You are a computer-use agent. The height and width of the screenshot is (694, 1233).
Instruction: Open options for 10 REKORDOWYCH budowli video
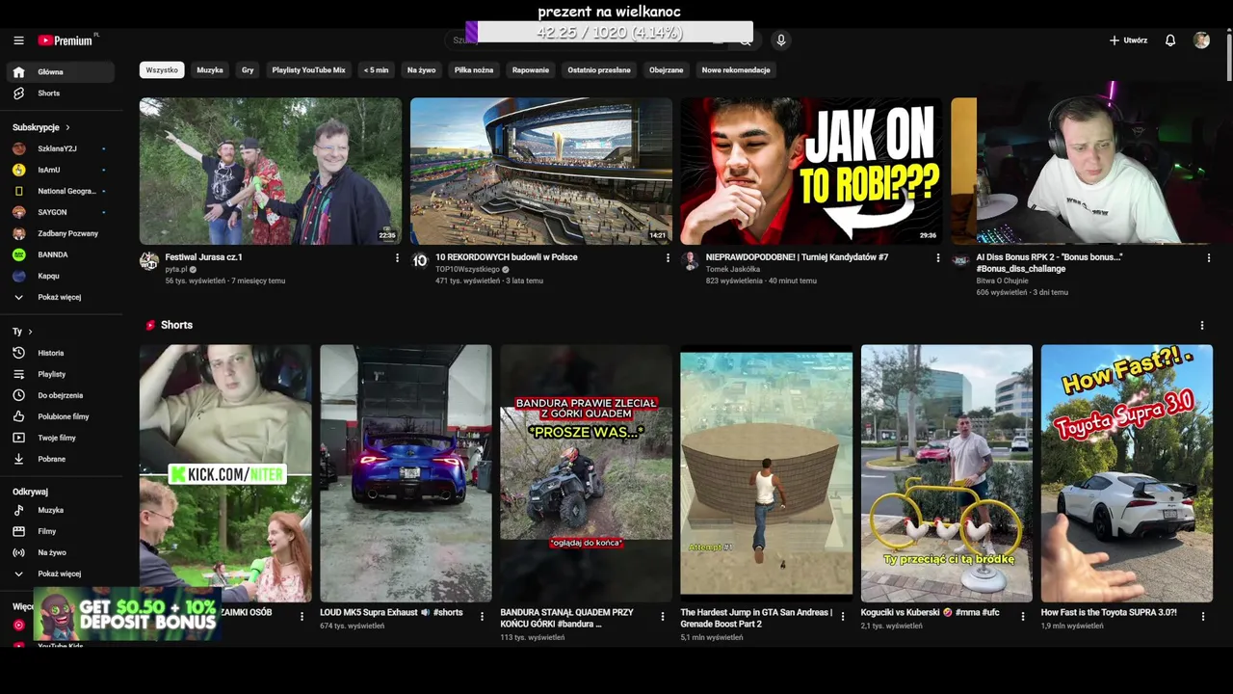tap(668, 258)
